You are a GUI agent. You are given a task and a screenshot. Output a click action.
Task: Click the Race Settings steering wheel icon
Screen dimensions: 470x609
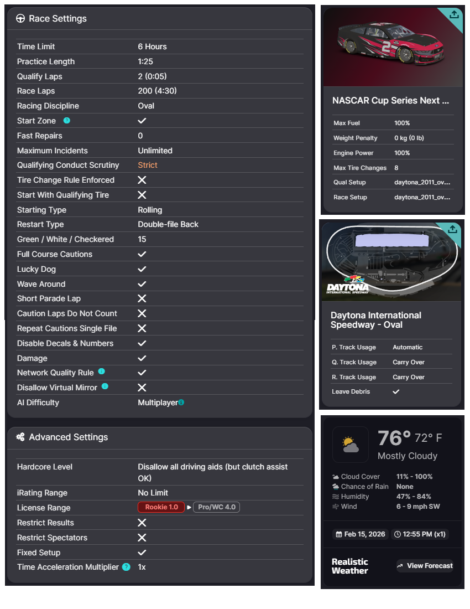pos(20,19)
